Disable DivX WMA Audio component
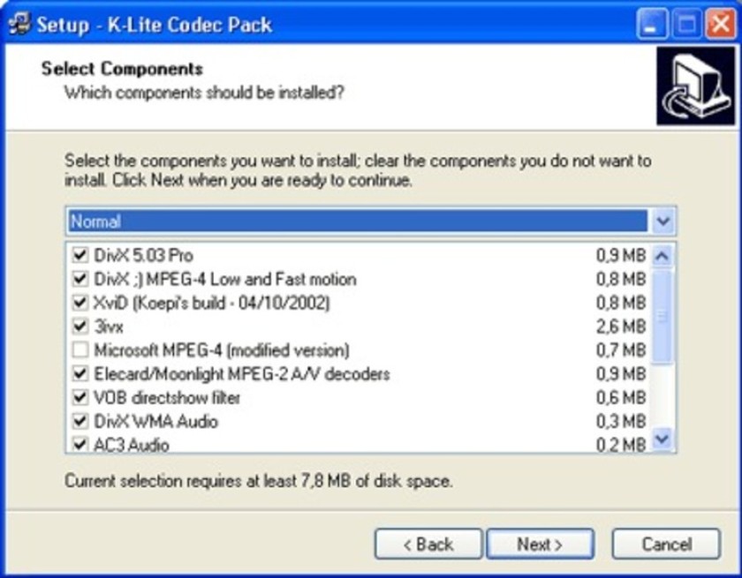The width and height of the screenshot is (742, 578). click(x=80, y=421)
